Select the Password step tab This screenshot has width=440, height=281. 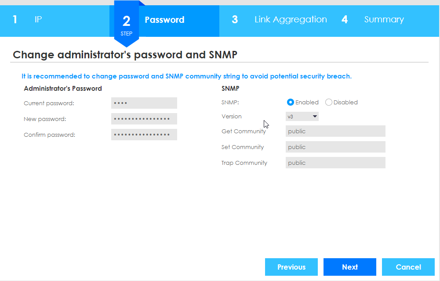tap(164, 20)
